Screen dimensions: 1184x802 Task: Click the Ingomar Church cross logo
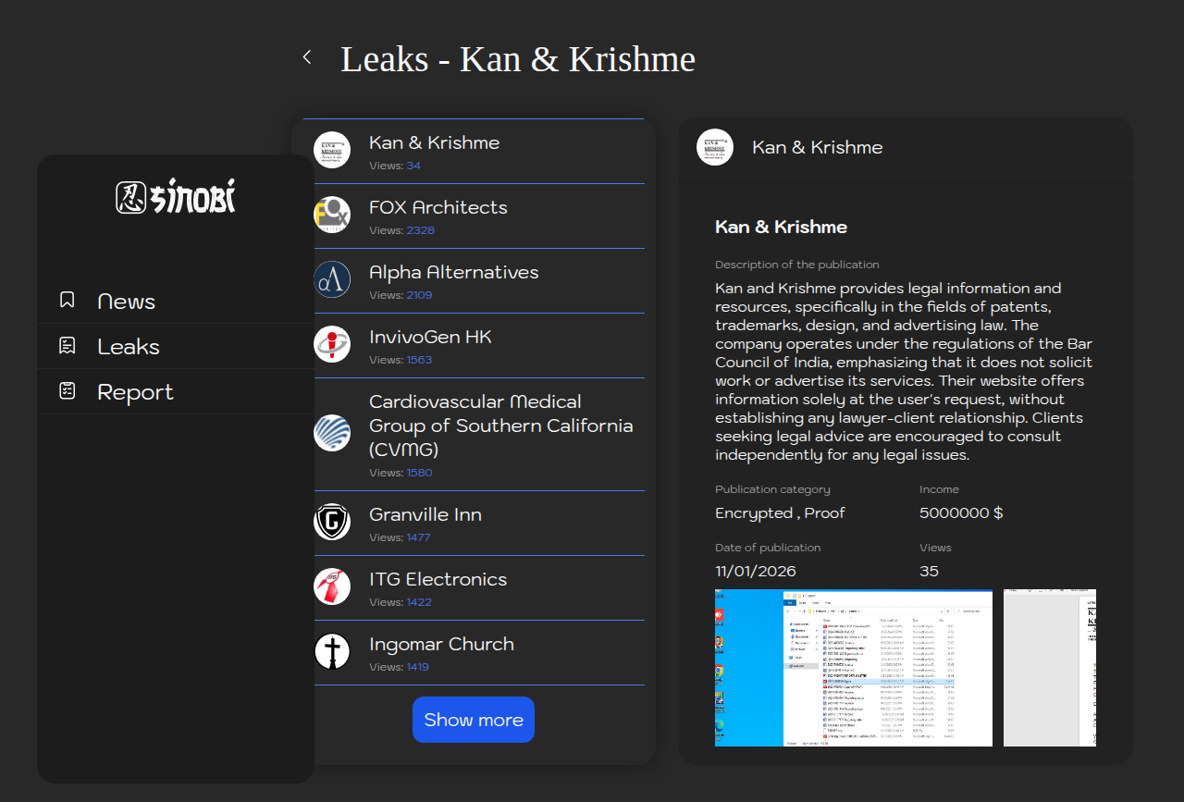point(332,651)
